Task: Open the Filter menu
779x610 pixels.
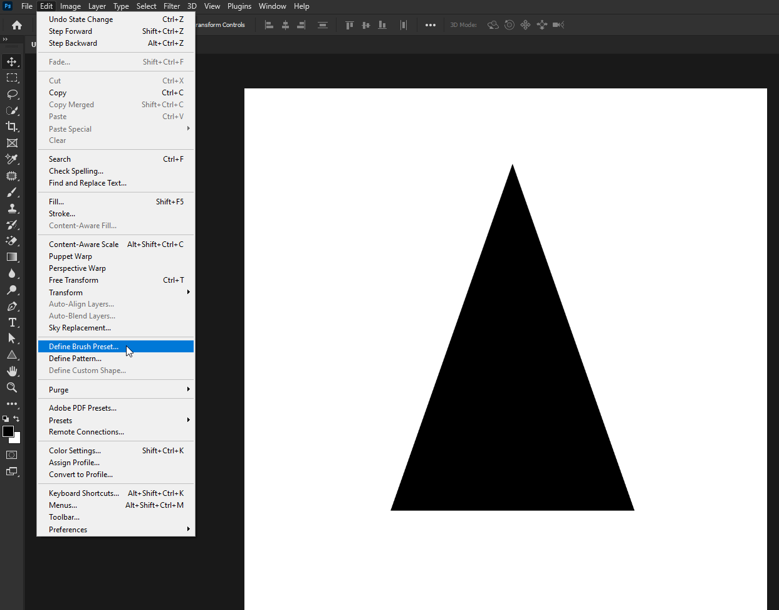Action: pos(172,6)
